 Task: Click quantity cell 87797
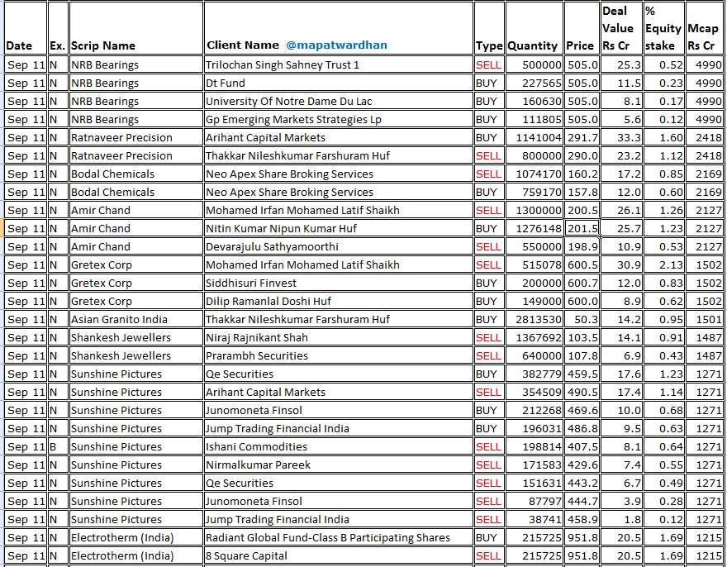(x=535, y=501)
